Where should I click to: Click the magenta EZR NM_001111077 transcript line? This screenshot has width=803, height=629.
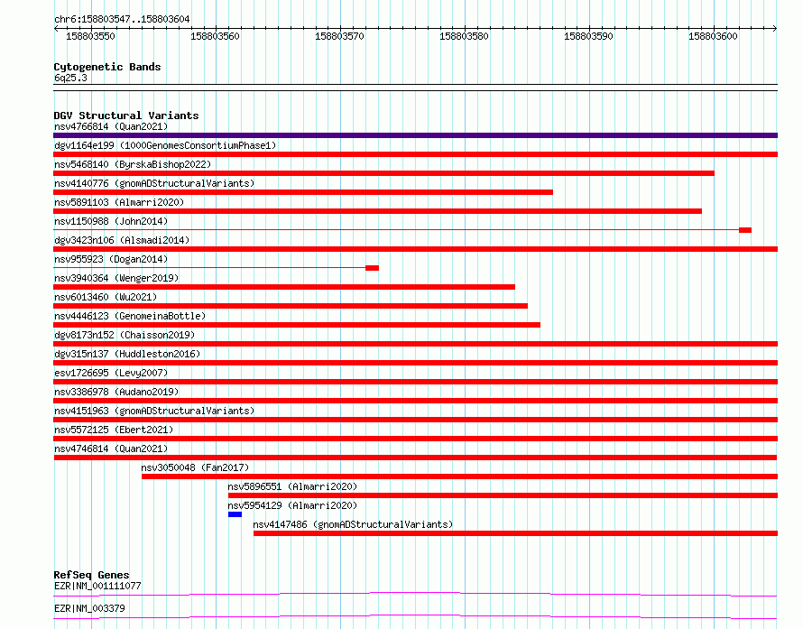(415, 594)
